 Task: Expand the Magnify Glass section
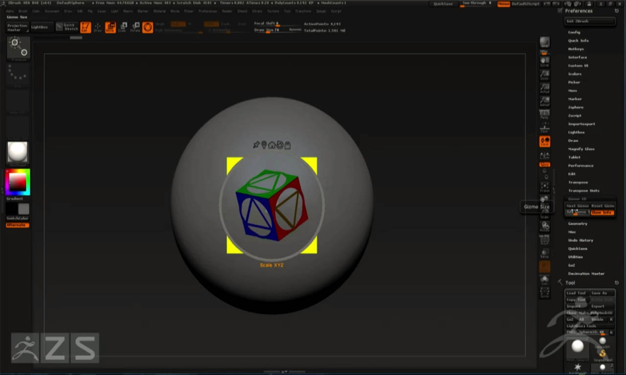tap(581, 149)
